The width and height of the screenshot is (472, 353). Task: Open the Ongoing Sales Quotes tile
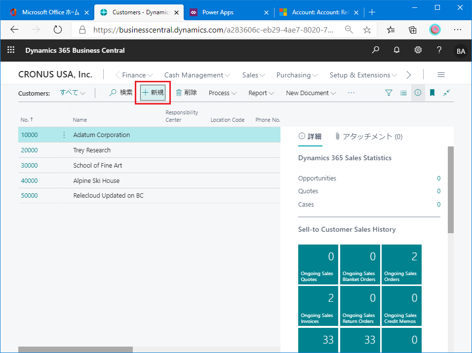pos(318,265)
